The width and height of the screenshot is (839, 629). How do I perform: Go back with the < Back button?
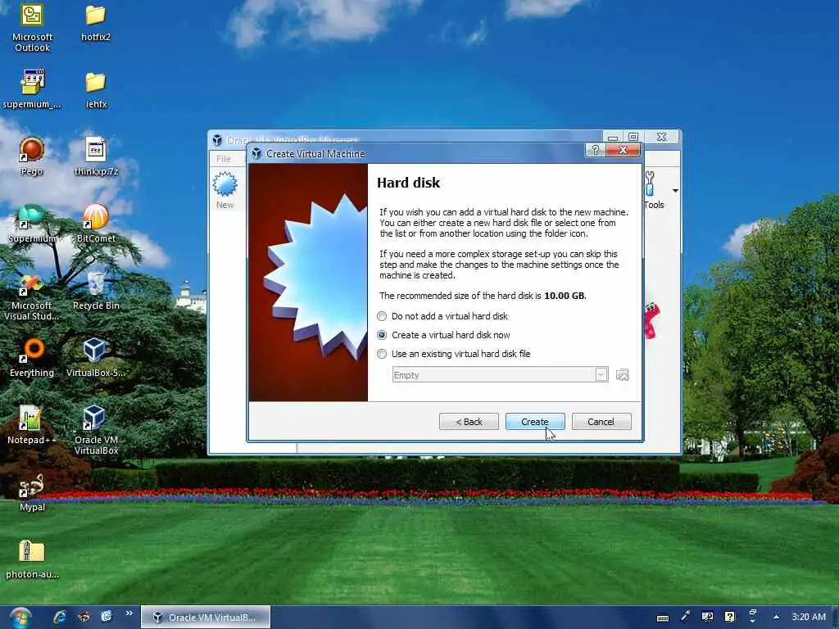point(469,422)
